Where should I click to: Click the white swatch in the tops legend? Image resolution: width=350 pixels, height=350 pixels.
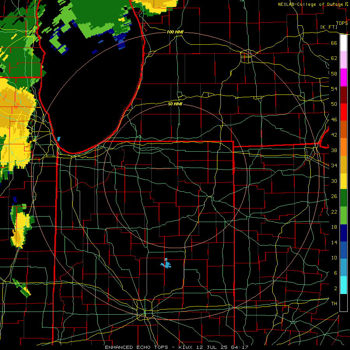point(343,43)
